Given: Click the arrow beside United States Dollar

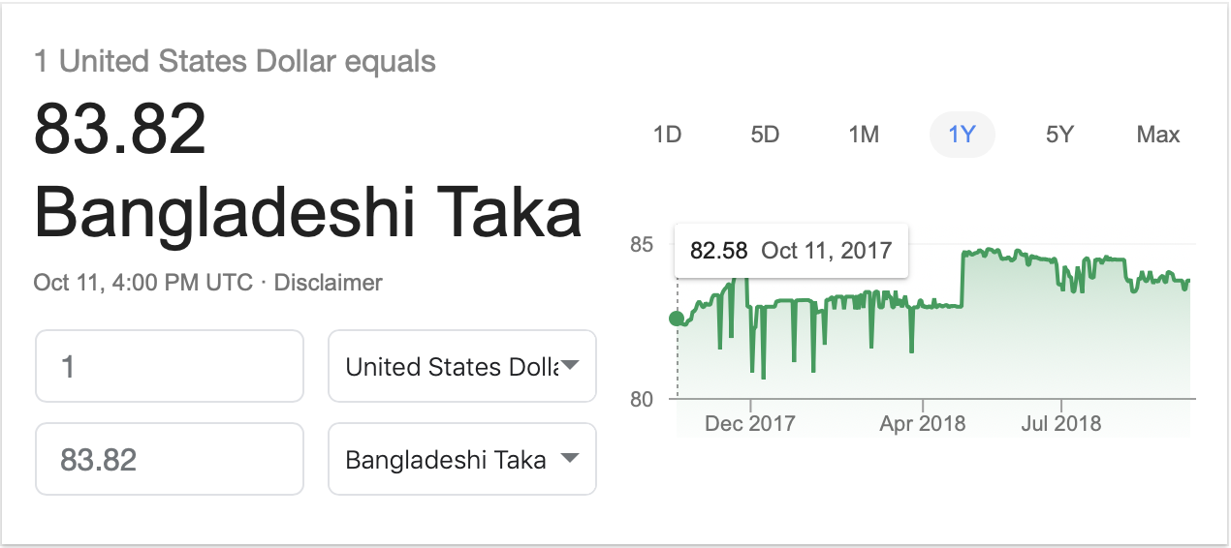Looking at the screenshot, I should pos(571,365).
